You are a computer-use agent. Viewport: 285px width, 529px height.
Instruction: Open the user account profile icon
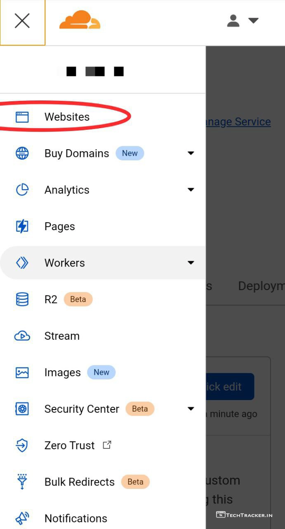[233, 21]
